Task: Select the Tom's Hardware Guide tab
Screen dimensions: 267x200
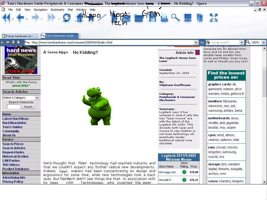Action: [60, 36]
